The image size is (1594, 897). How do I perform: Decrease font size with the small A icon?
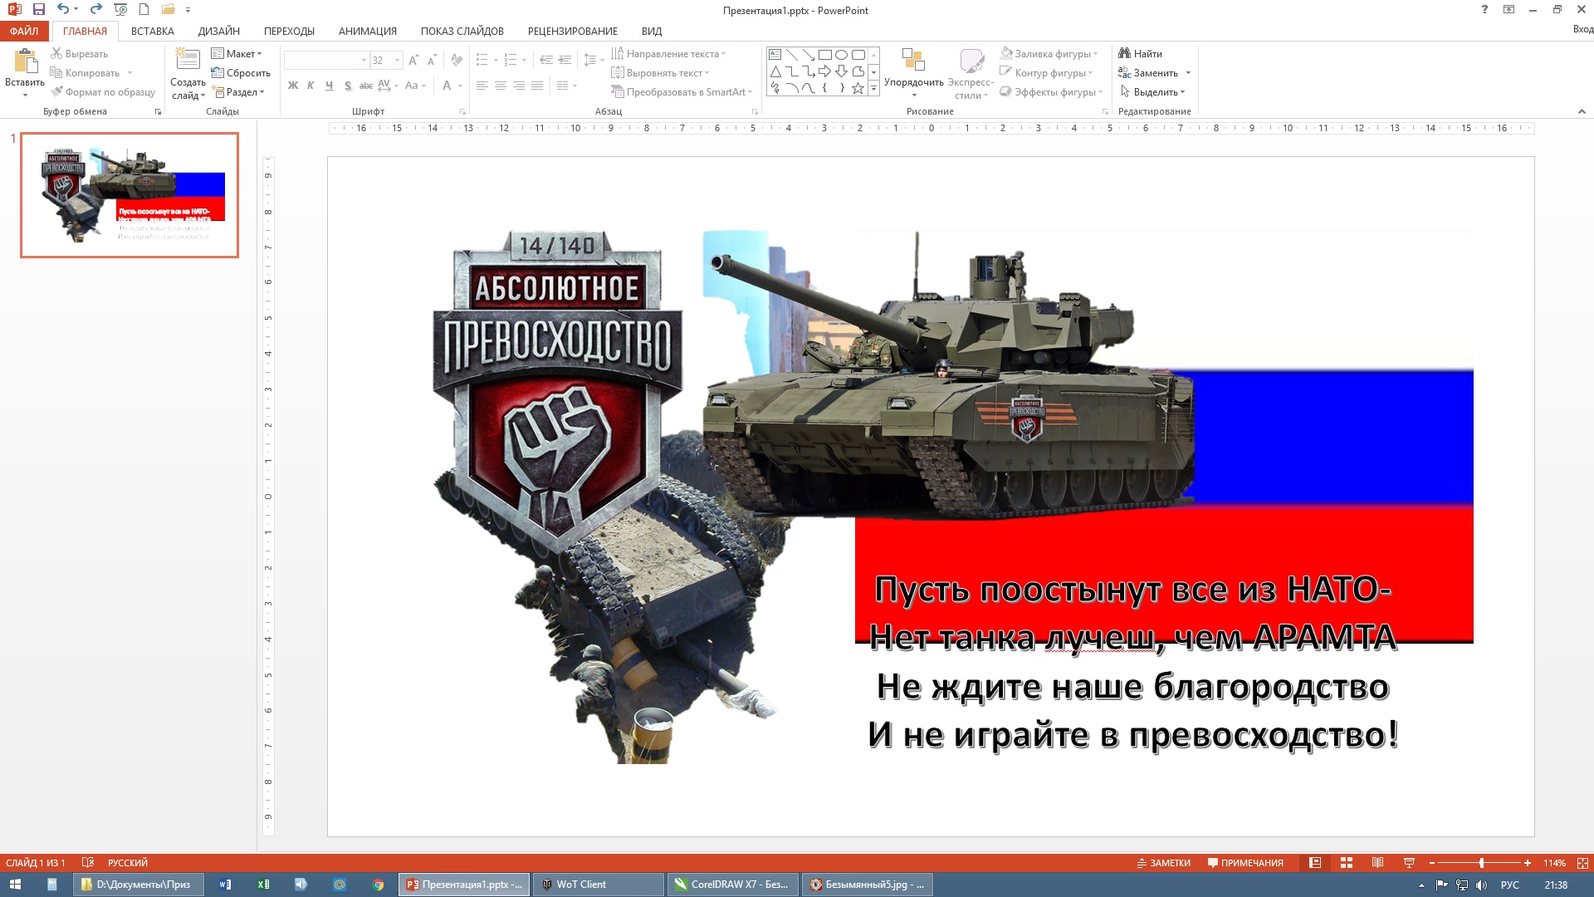432,60
